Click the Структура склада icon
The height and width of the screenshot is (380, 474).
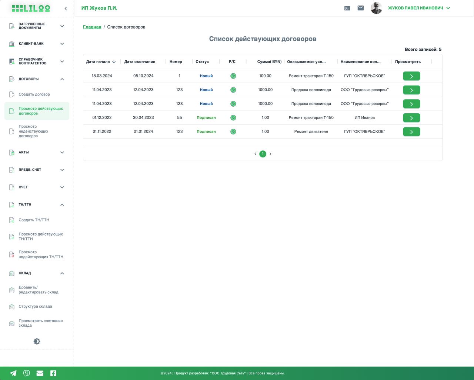[x=12, y=307]
